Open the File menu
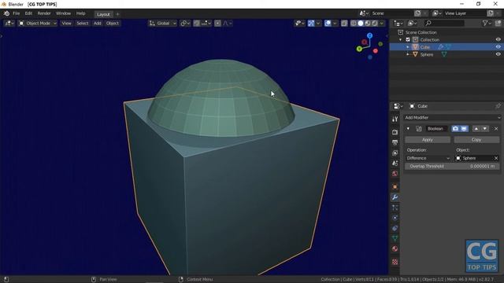The height and width of the screenshot is (283, 504). 16,13
